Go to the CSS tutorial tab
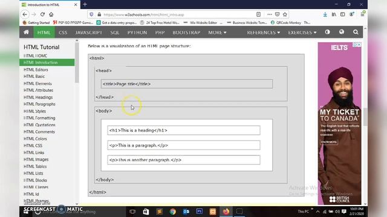 tap(63, 33)
